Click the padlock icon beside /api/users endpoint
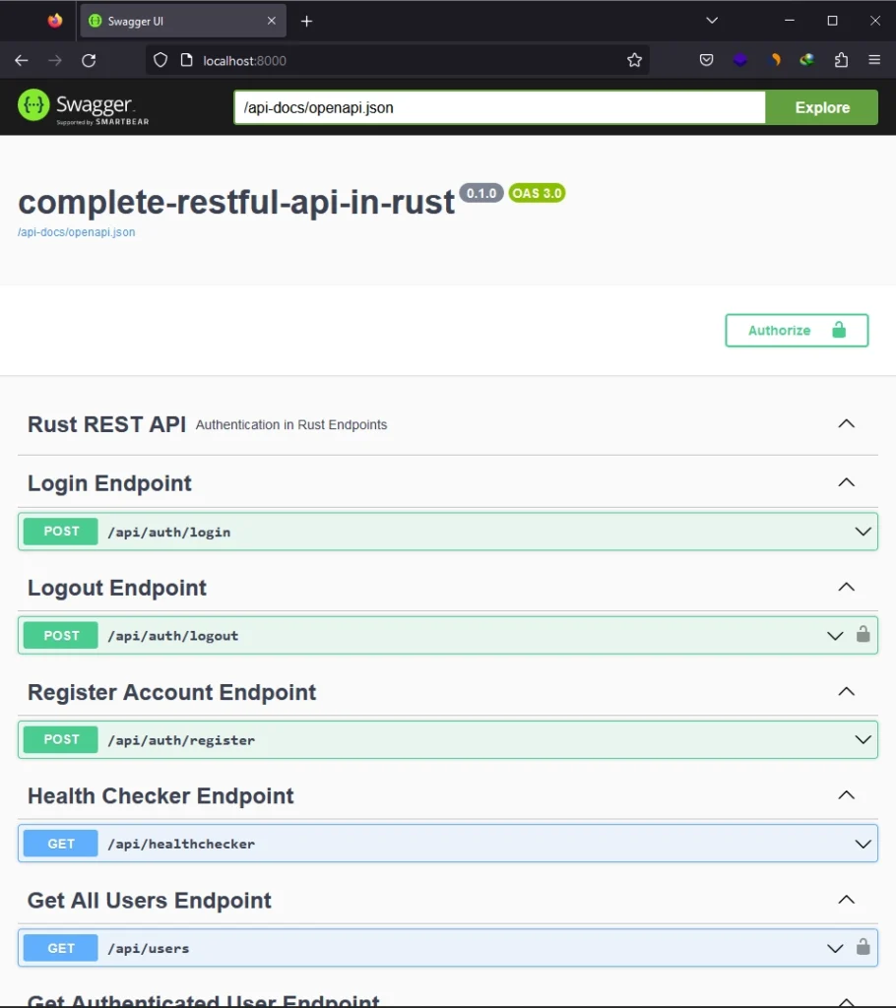The image size is (896, 1008). click(864, 948)
